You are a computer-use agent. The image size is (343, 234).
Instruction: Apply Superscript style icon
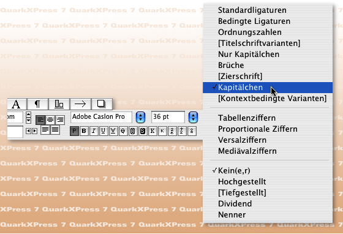pos(172,131)
